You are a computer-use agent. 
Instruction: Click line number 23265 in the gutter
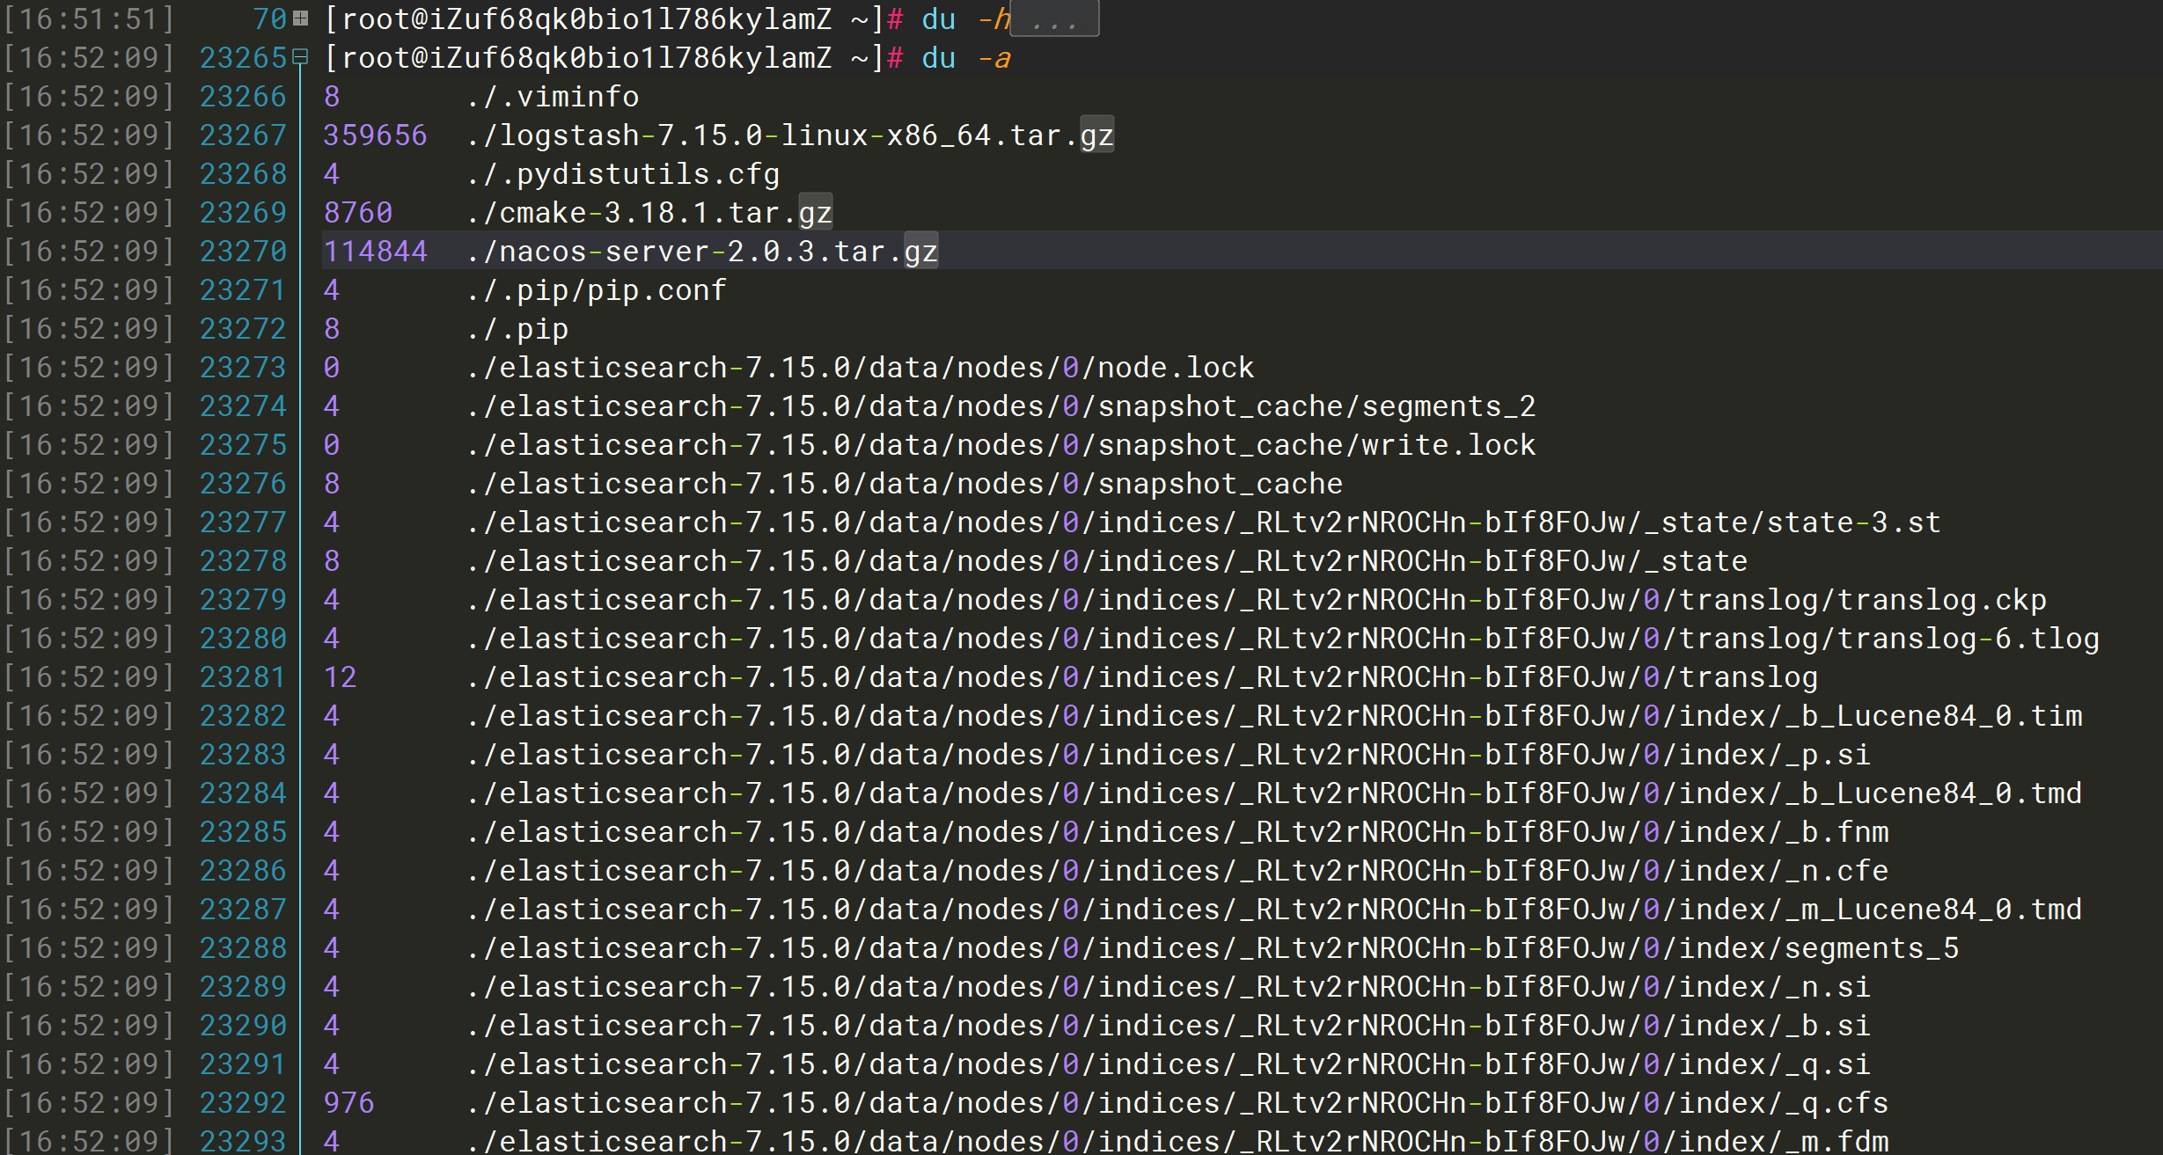pos(243,58)
